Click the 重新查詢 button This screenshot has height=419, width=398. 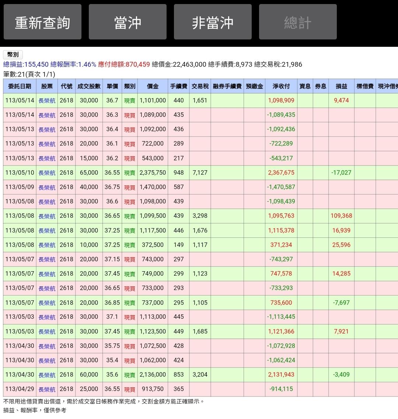42,22
